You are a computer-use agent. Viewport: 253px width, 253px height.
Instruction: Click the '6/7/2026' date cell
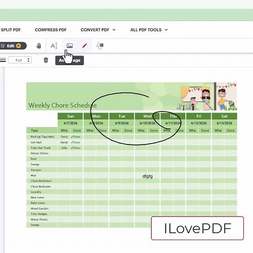click(x=71, y=123)
